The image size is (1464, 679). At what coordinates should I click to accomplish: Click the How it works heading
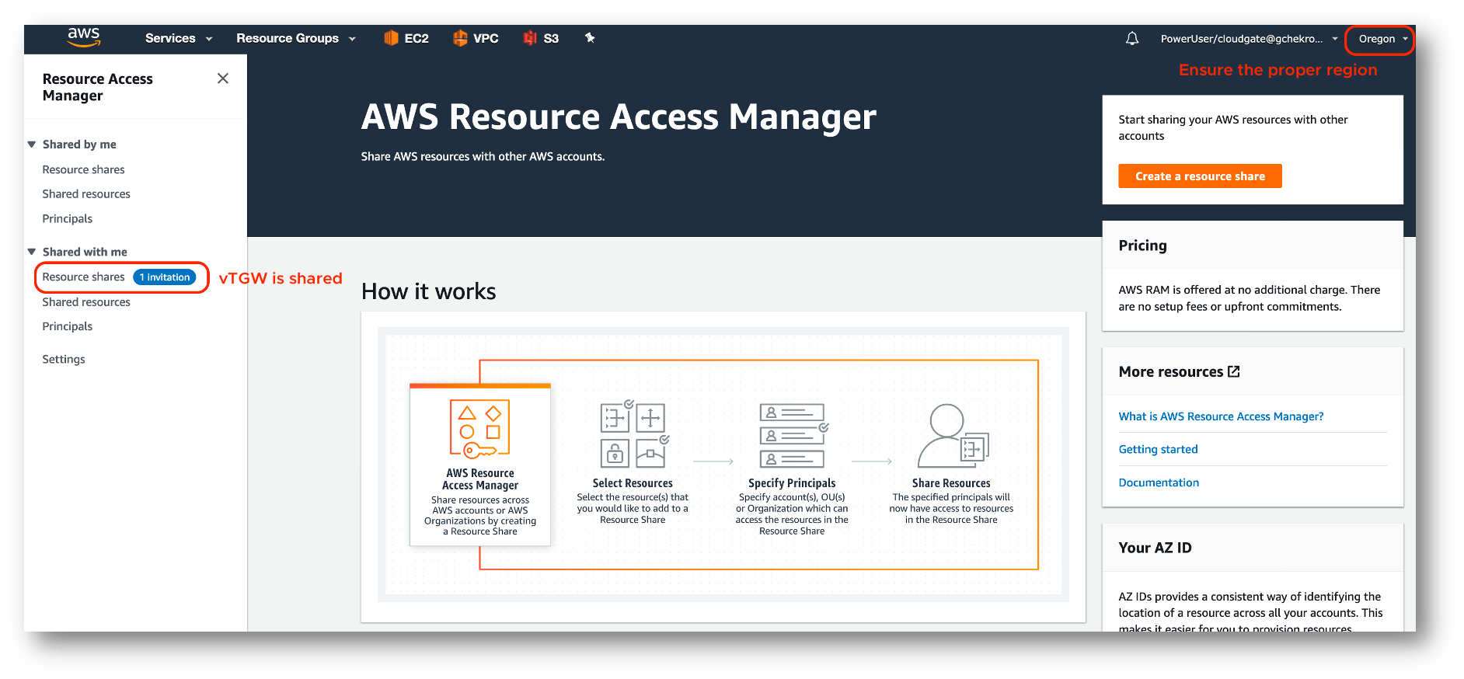428,291
